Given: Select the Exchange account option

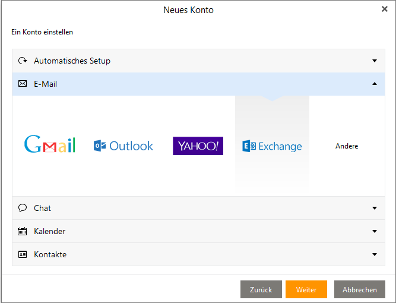Looking at the screenshot, I should pos(272,146).
